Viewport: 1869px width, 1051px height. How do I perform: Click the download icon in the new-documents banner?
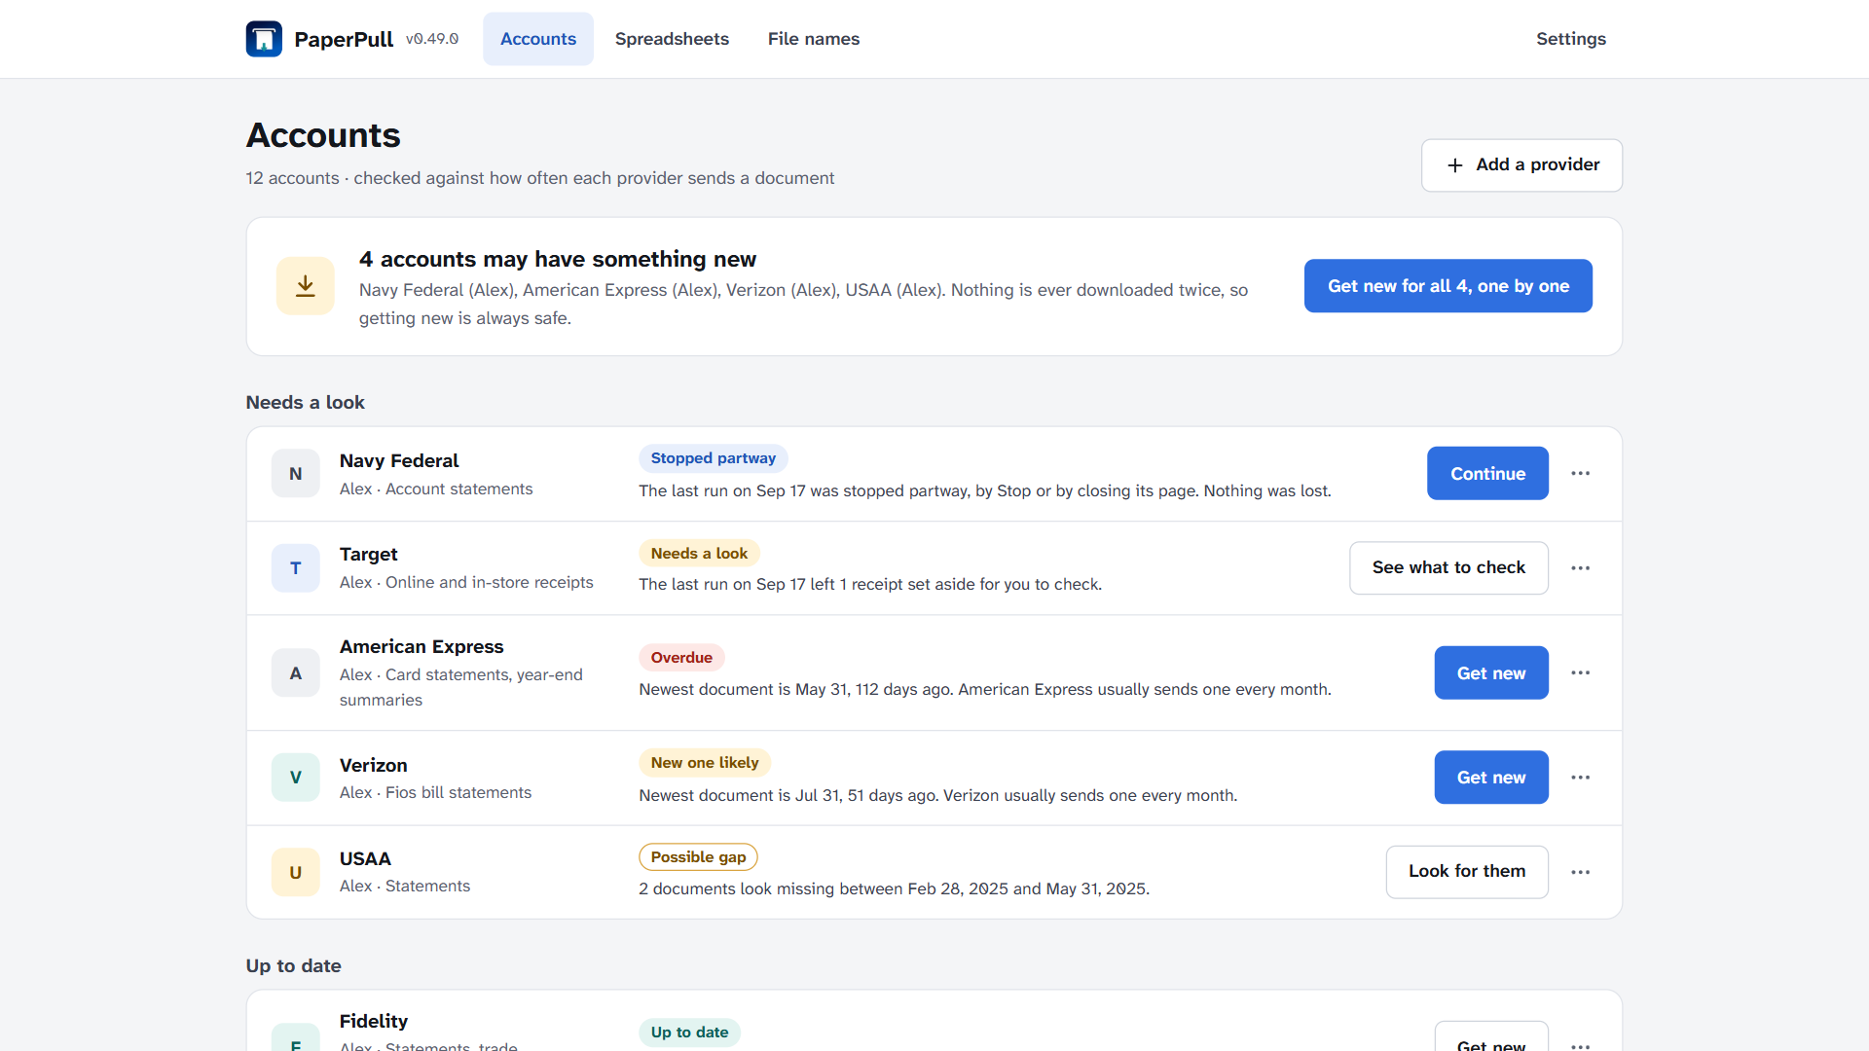[x=306, y=286]
